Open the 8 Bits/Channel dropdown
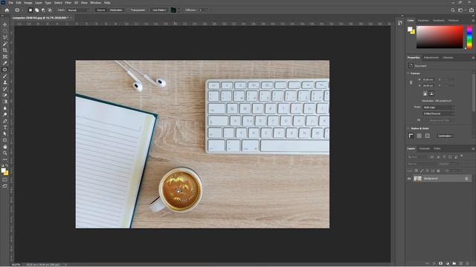 (438, 113)
